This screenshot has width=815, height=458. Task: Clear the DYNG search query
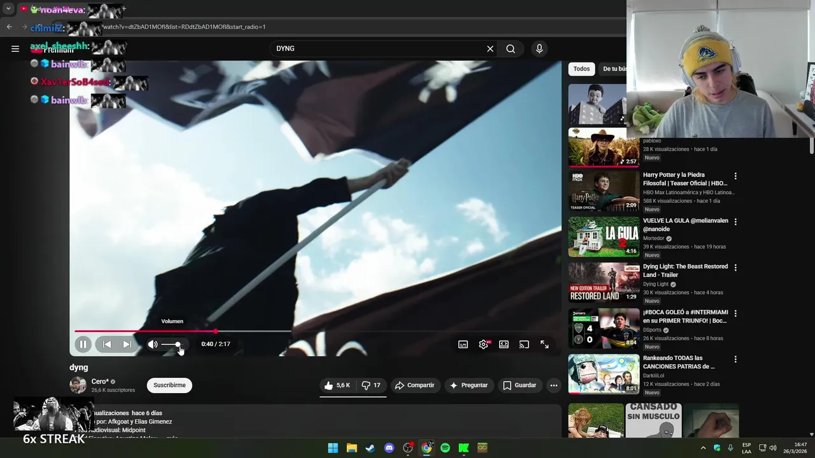[490, 48]
